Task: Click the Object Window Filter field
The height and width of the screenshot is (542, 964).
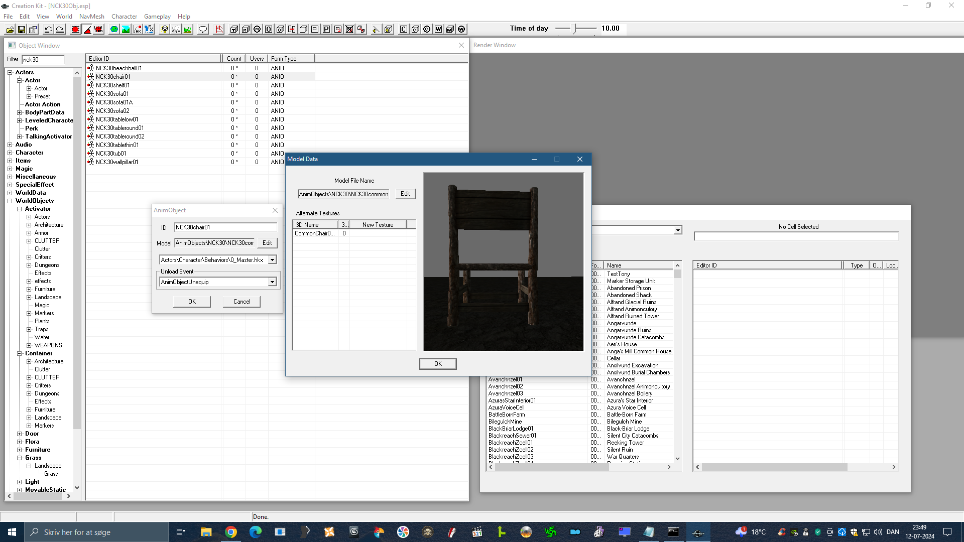Action: (43, 59)
